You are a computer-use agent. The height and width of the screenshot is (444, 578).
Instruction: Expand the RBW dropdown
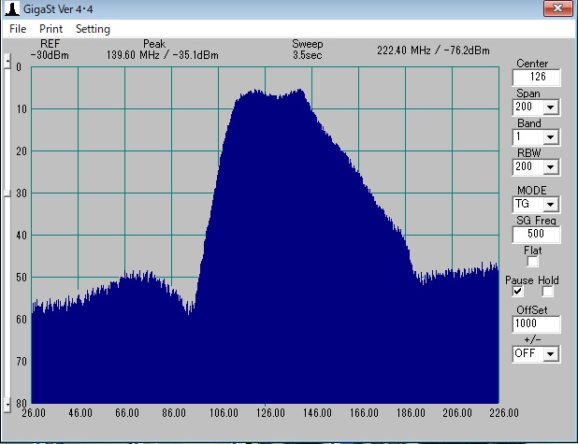point(550,167)
